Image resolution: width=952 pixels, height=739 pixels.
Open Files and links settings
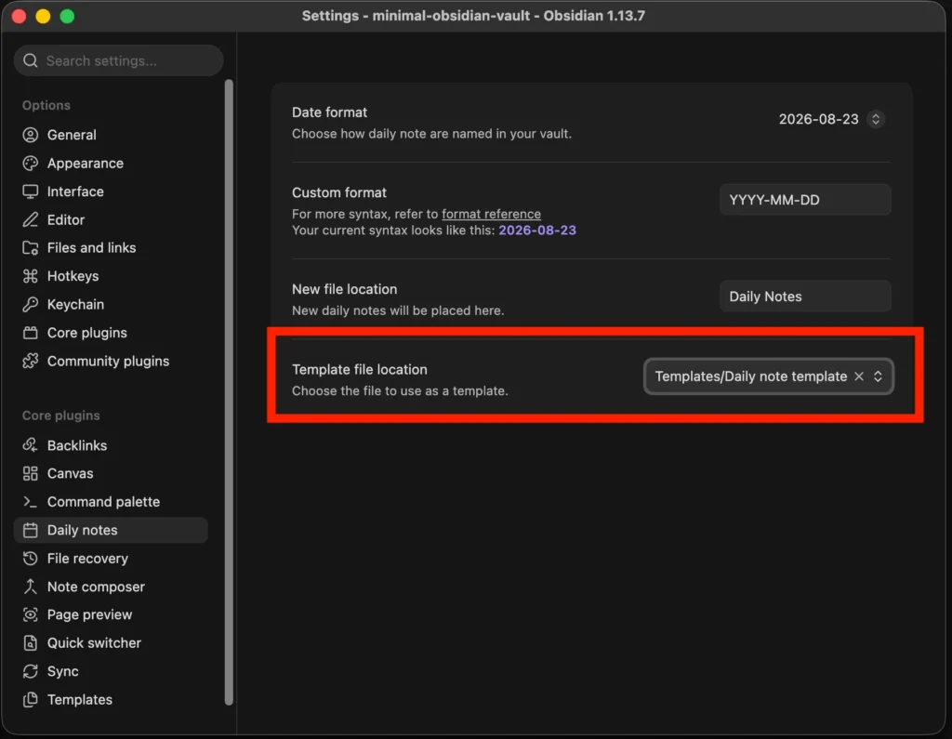click(x=111, y=248)
